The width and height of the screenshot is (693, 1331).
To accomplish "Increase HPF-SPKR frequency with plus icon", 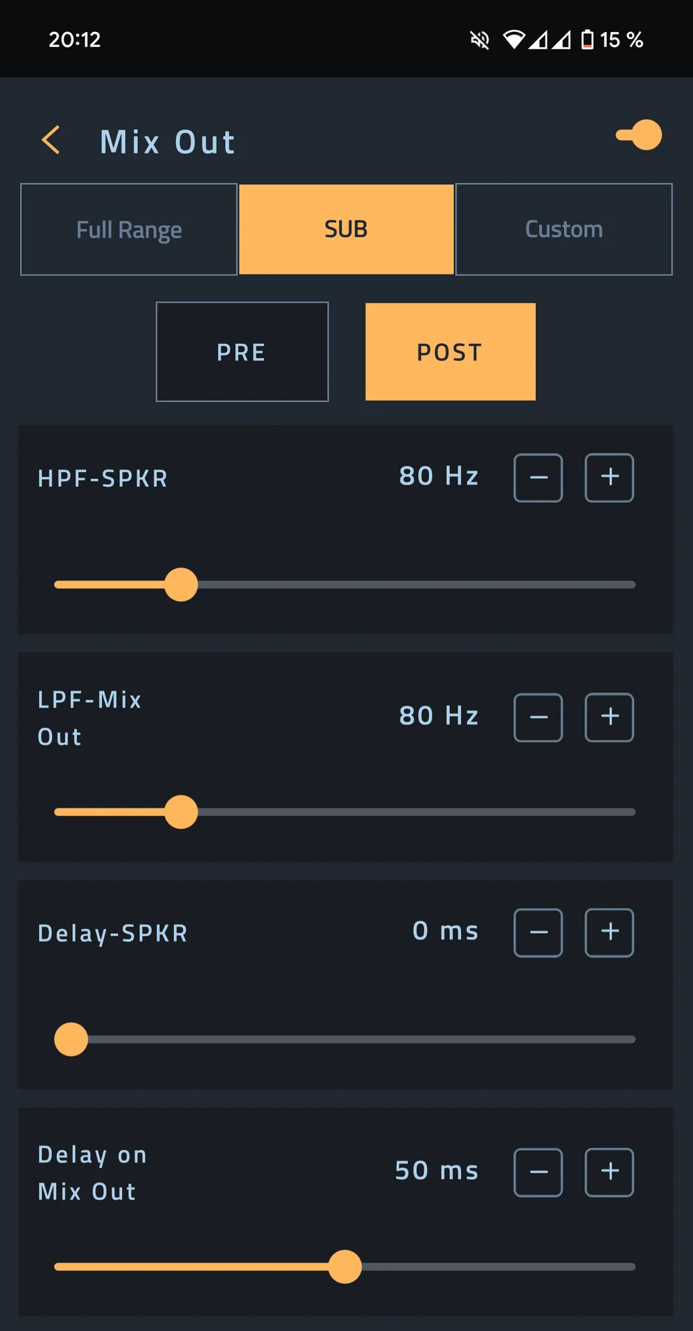I will tap(610, 478).
